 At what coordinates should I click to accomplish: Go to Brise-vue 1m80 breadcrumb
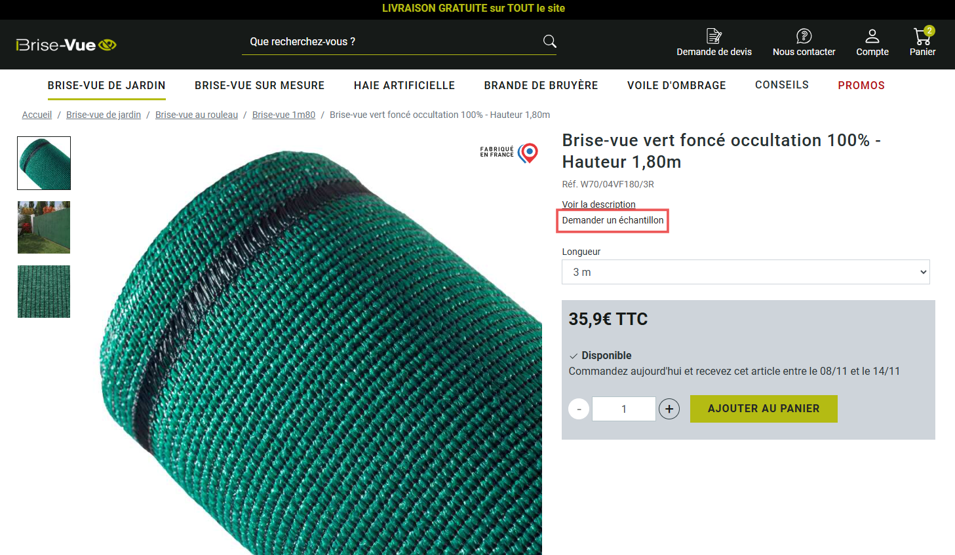click(284, 115)
